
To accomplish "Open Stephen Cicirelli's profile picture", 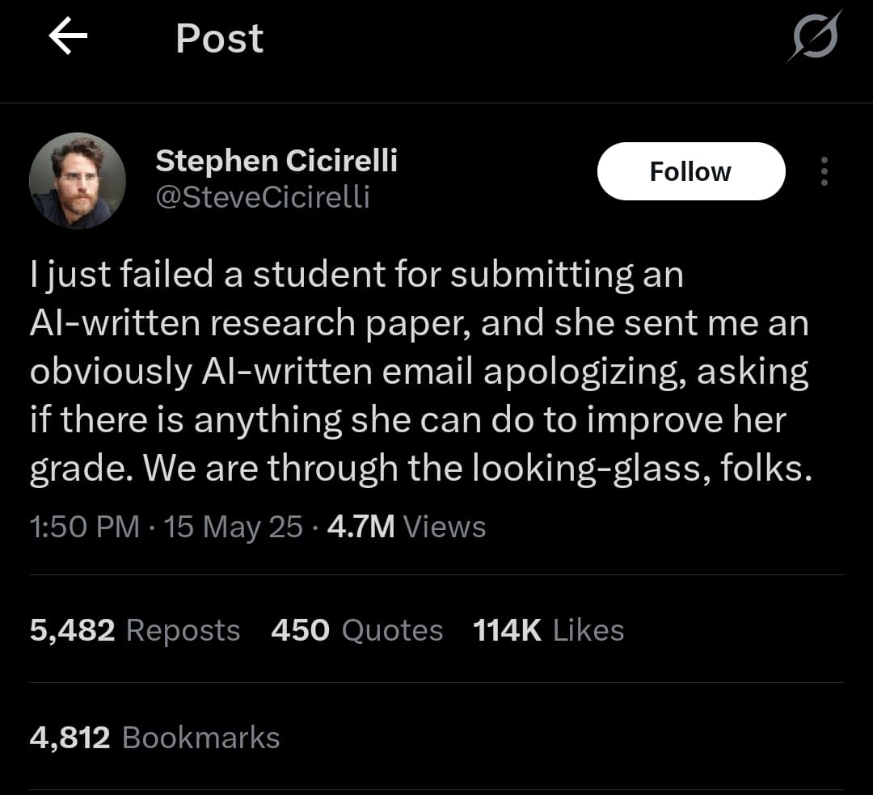I will (78, 181).
